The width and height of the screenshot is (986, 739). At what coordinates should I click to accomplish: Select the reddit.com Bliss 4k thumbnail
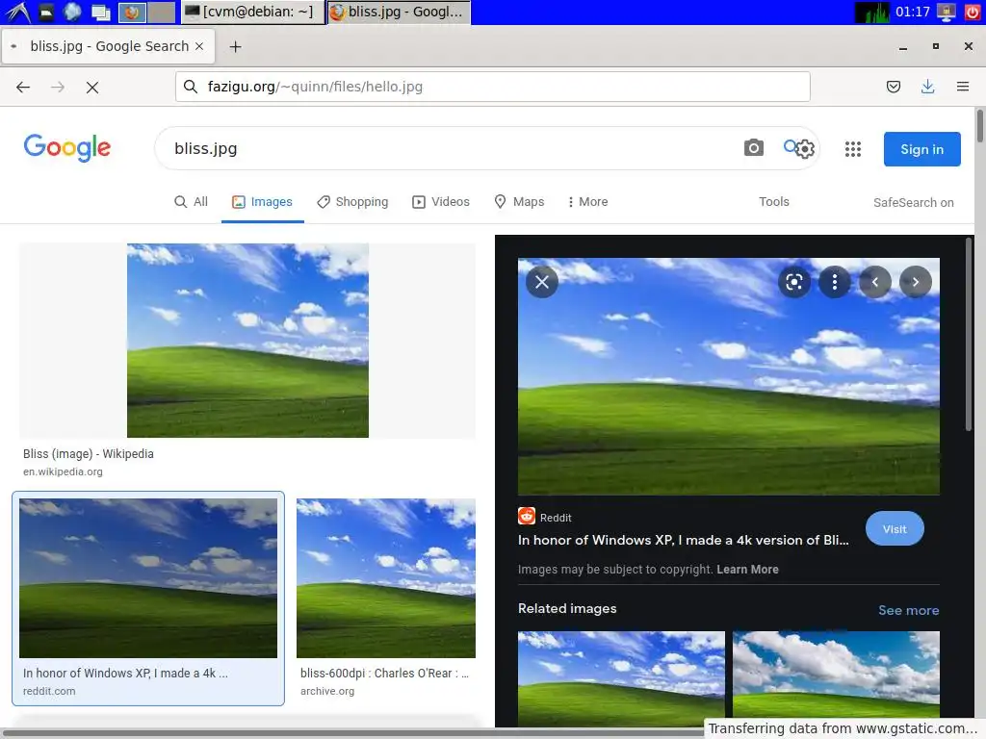click(148, 578)
